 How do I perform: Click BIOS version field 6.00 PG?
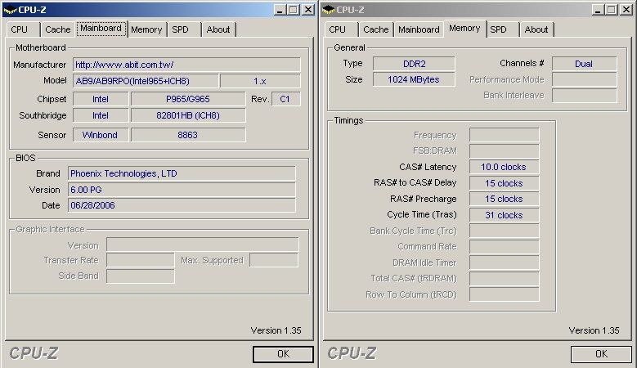click(182, 190)
